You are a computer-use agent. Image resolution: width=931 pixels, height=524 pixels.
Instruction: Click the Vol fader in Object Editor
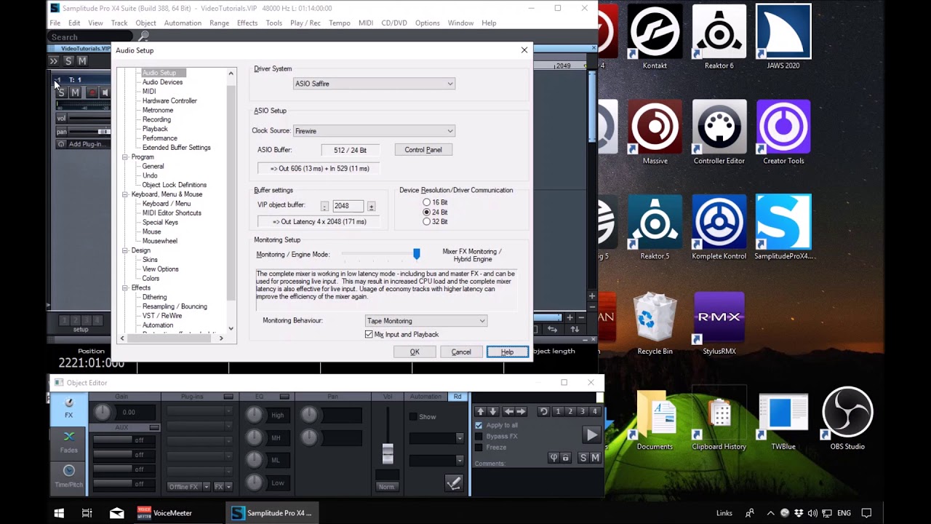point(388,453)
